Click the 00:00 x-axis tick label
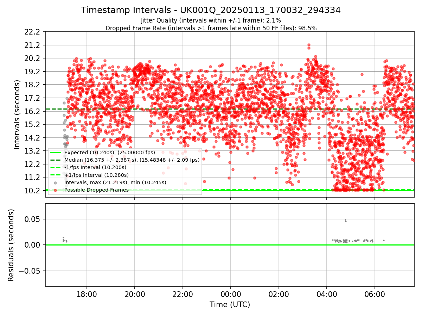The height and width of the screenshot is (317, 422). click(x=231, y=294)
